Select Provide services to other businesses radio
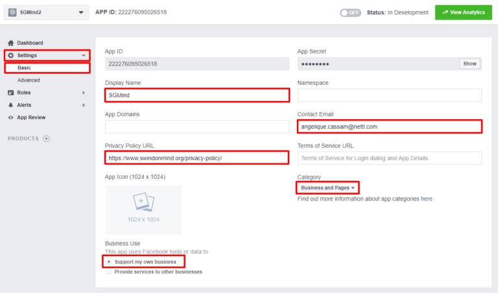 click(x=109, y=272)
